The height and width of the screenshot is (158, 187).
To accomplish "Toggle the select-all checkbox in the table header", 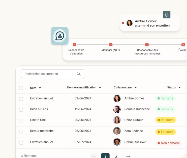I will pyautogui.click(x=21, y=88).
